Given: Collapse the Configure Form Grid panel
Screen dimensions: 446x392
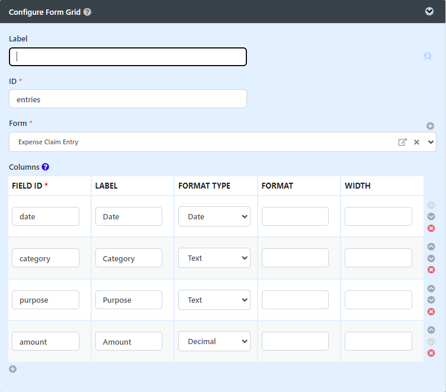Looking at the screenshot, I should click(x=429, y=11).
